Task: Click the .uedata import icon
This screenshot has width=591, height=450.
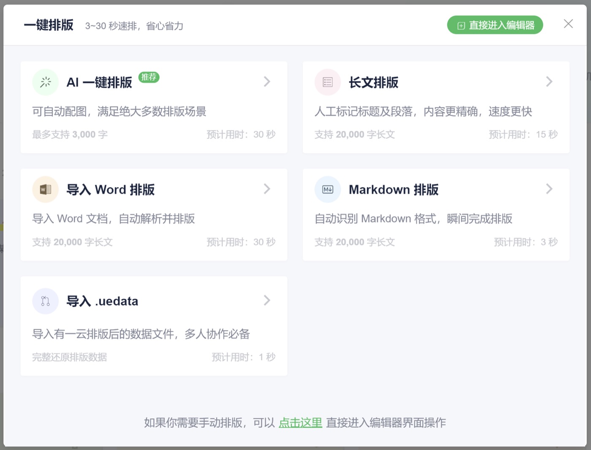Action: pos(46,301)
